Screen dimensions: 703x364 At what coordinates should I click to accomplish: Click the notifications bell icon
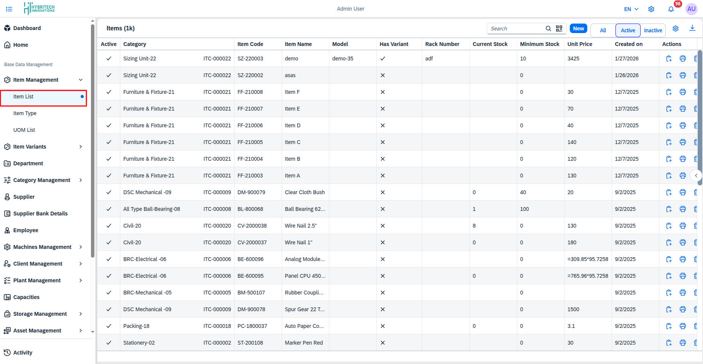point(671,9)
